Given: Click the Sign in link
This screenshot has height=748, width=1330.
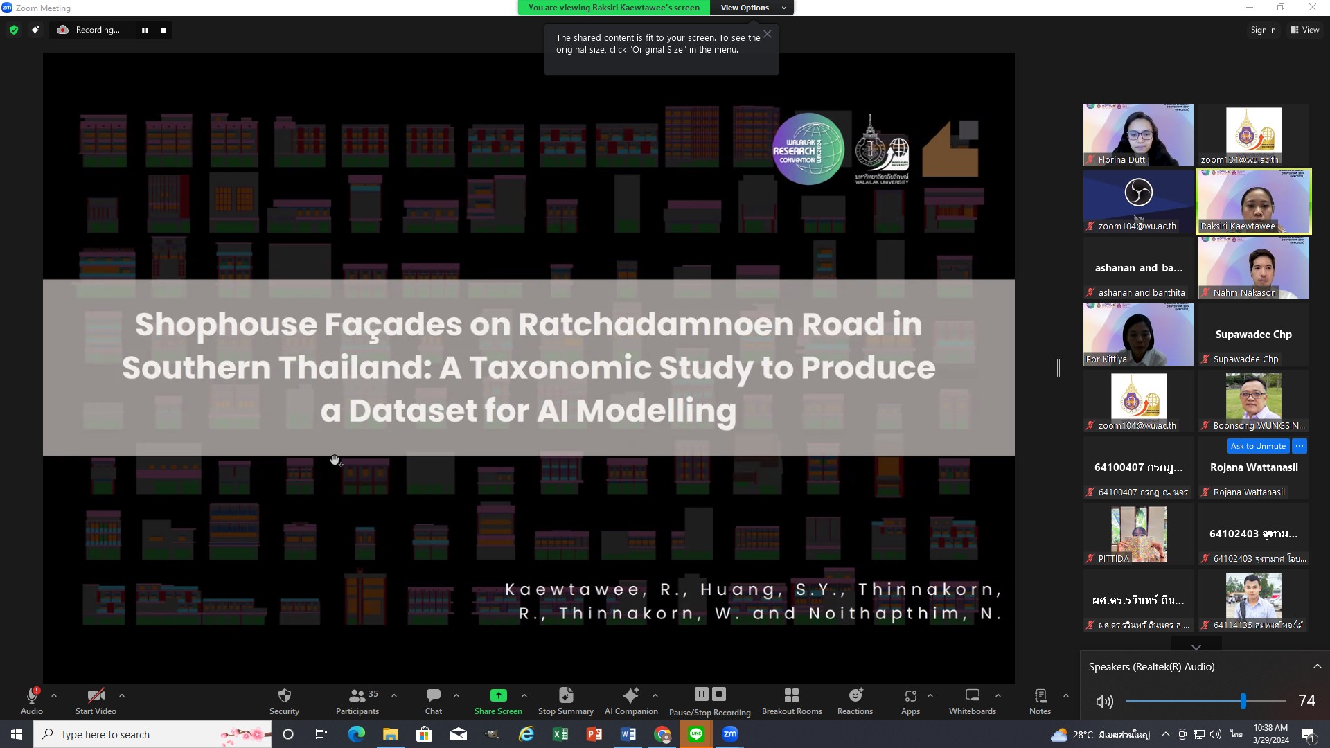Looking at the screenshot, I should pyautogui.click(x=1262, y=30).
